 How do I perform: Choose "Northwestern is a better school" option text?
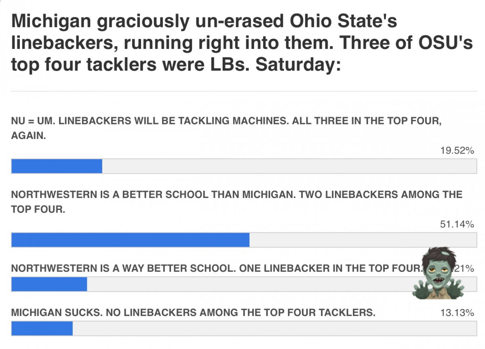[236, 195]
